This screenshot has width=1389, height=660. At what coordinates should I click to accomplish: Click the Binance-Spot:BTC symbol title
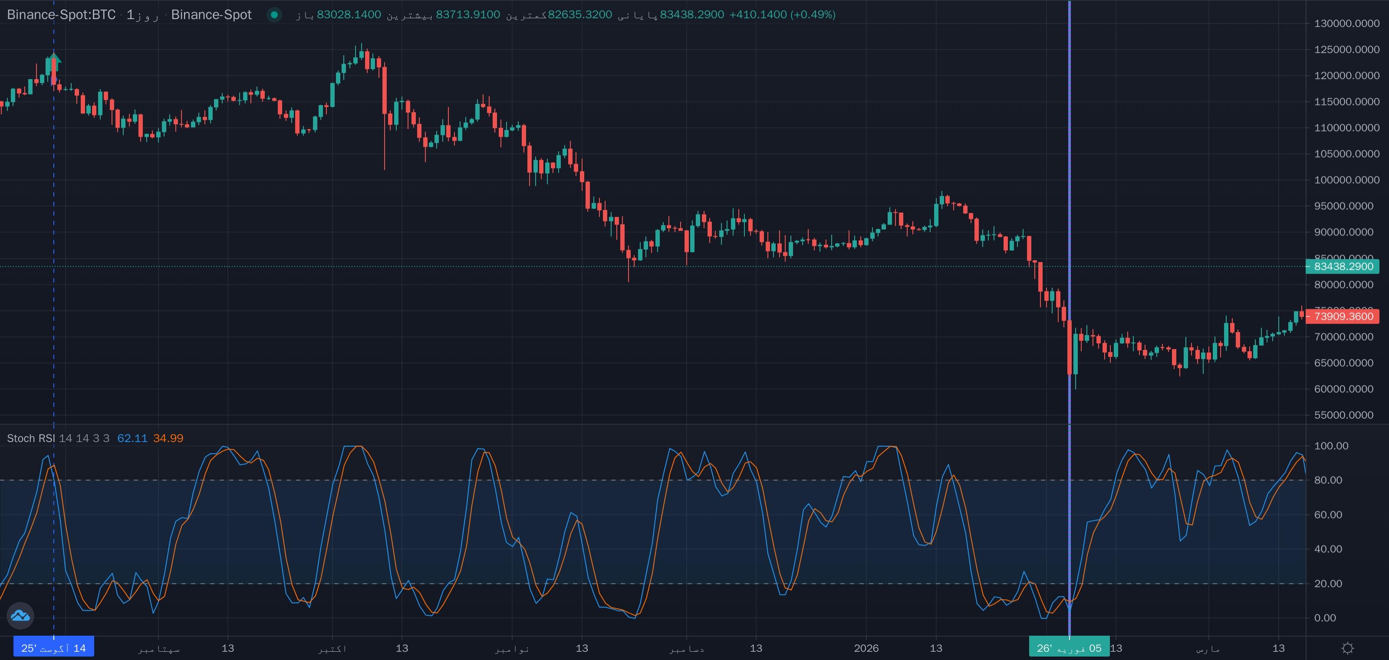coord(61,15)
